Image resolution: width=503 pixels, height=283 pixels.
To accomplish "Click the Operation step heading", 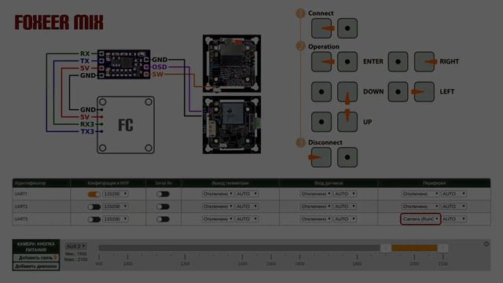I will click(x=323, y=46).
